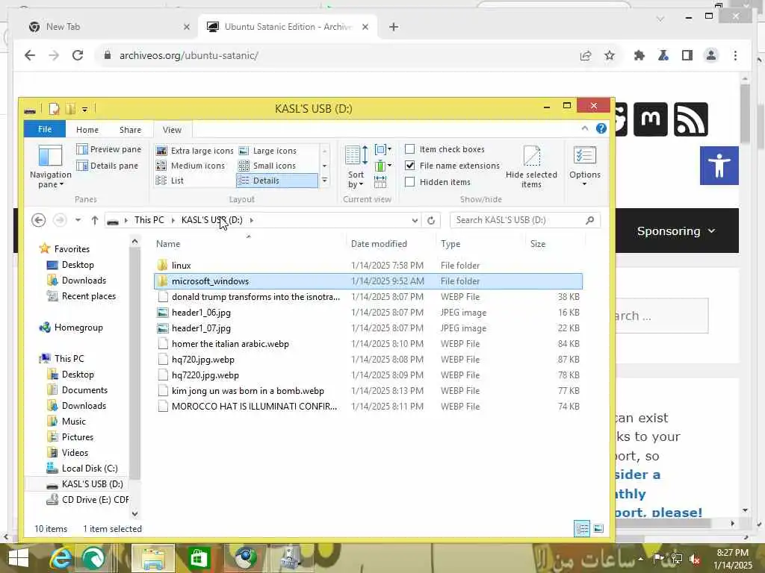Switch to the Share ribbon tab
The width and height of the screenshot is (765, 573).
point(130,130)
